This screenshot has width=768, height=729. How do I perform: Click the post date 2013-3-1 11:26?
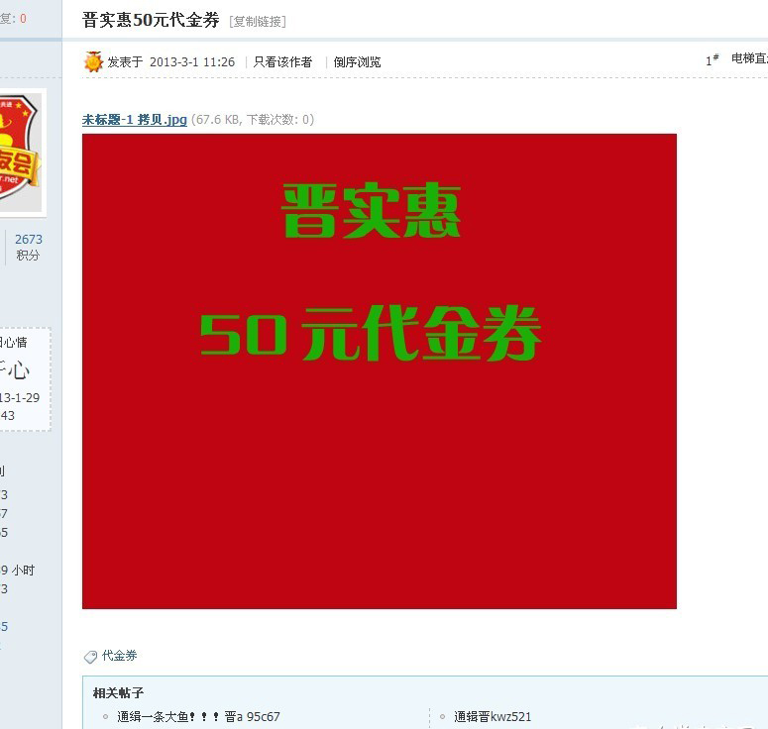pos(192,62)
